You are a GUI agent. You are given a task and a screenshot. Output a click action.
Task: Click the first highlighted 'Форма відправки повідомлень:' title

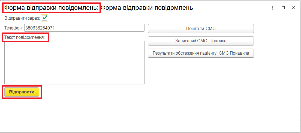[x=51, y=8]
